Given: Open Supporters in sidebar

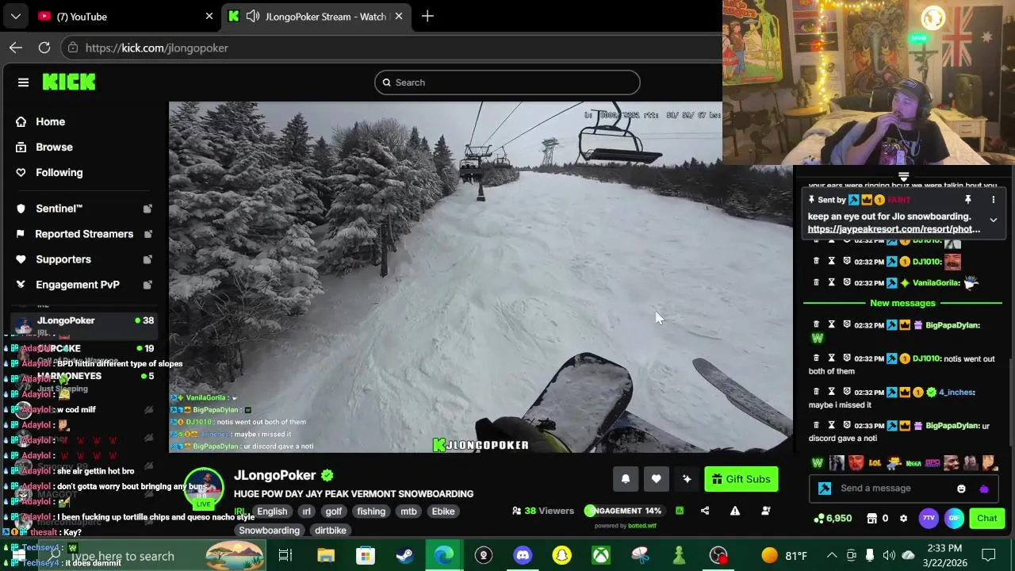Looking at the screenshot, I should tap(63, 259).
